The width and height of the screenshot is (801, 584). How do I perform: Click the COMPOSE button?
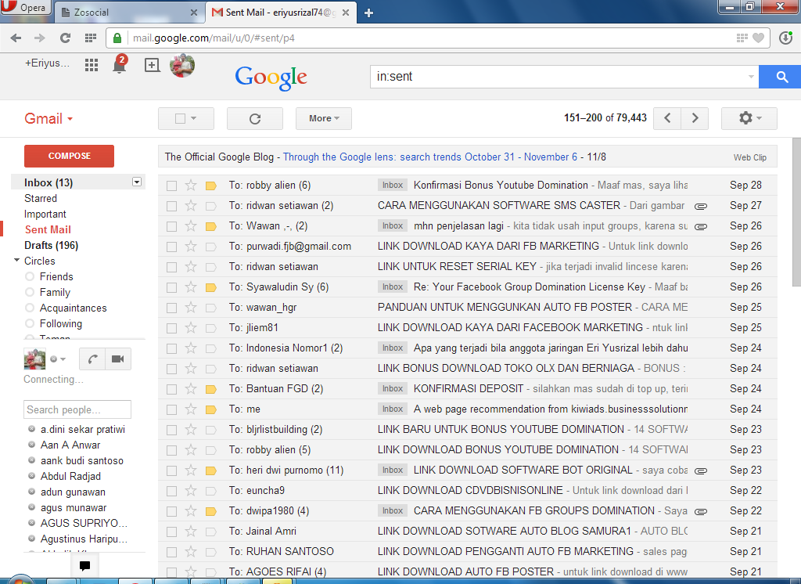click(69, 156)
